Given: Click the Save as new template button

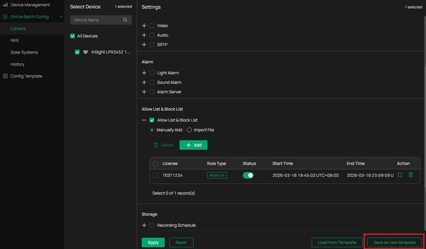Looking at the screenshot, I should click(395, 242).
